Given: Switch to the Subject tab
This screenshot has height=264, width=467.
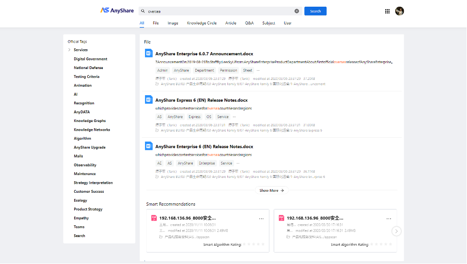Looking at the screenshot, I should pos(268,23).
